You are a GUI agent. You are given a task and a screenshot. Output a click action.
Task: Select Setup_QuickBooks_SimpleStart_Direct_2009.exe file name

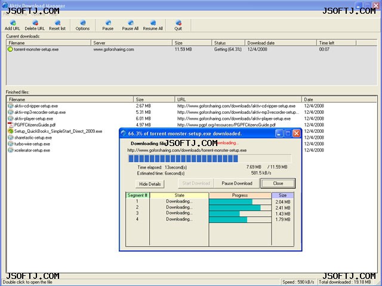pos(58,131)
